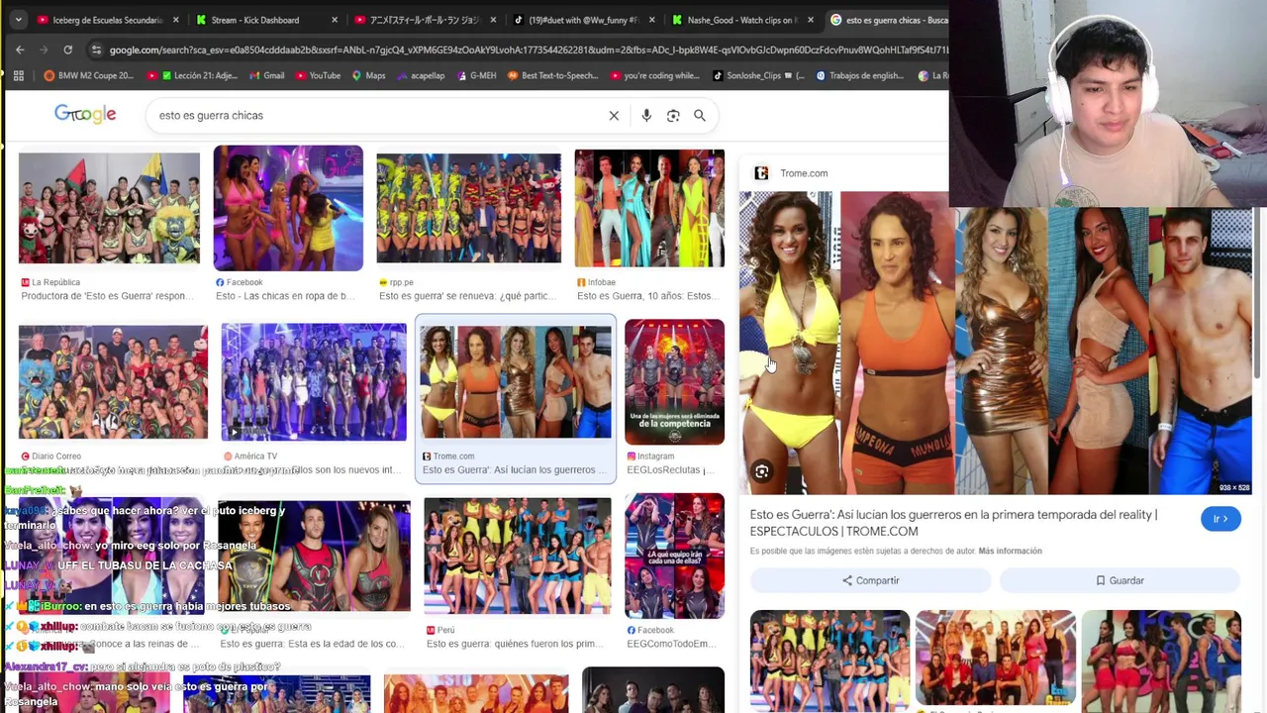Image resolution: width=1267 pixels, height=713 pixels.
Task: Open Trabajos de english bookmark
Action: click(860, 75)
